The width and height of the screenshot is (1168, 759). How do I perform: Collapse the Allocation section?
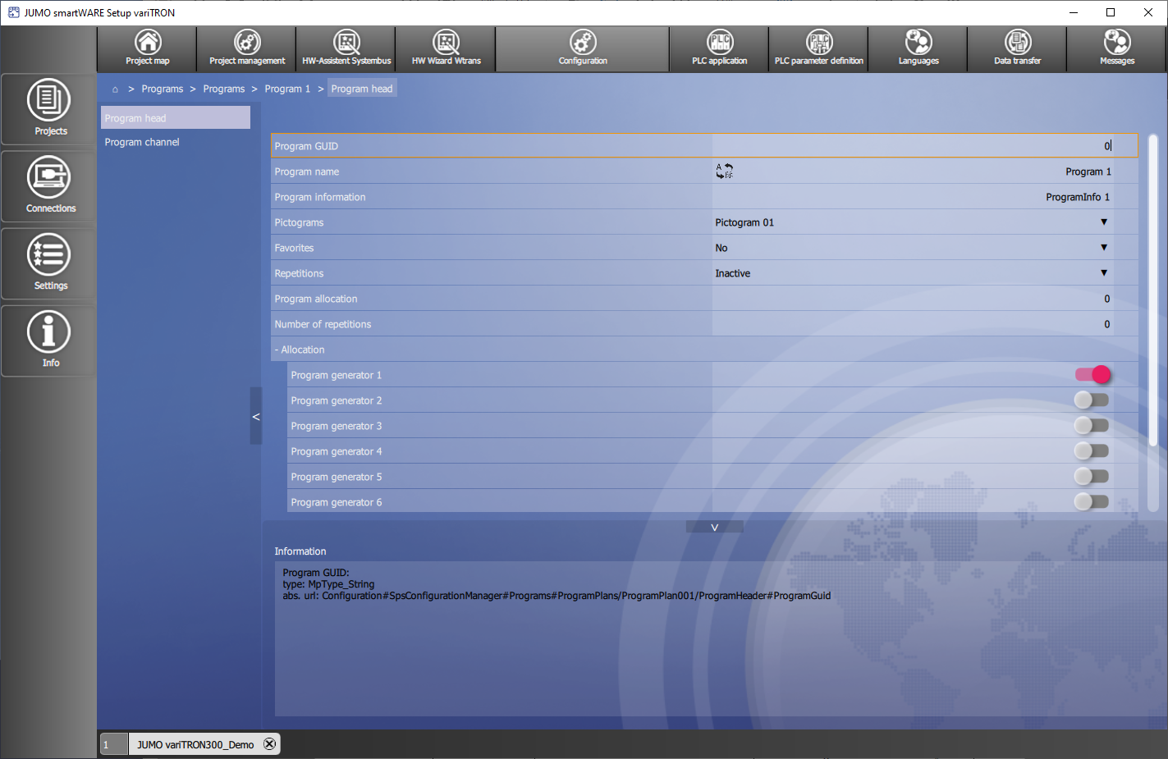(x=300, y=350)
